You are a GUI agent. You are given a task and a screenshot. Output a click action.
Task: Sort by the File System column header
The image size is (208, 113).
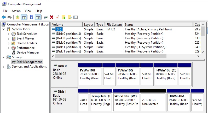pos(114,24)
